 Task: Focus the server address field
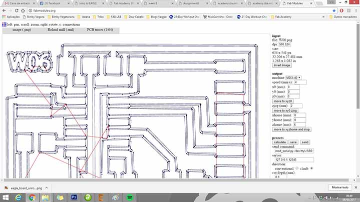(x=294, y=159)
